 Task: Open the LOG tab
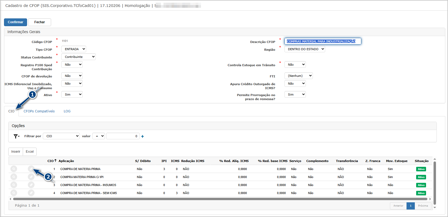tap(67, 111)
